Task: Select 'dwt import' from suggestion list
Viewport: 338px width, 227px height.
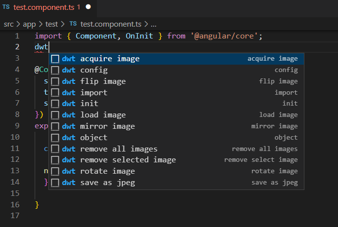Action: pyautogui.click(x=93, y=93)
